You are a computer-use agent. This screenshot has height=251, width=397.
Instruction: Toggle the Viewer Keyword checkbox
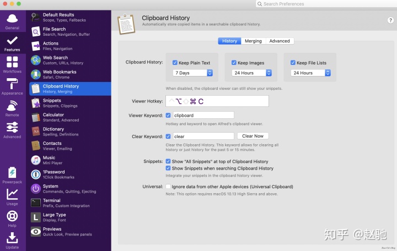pyautogui.click(x=168, y=115)
